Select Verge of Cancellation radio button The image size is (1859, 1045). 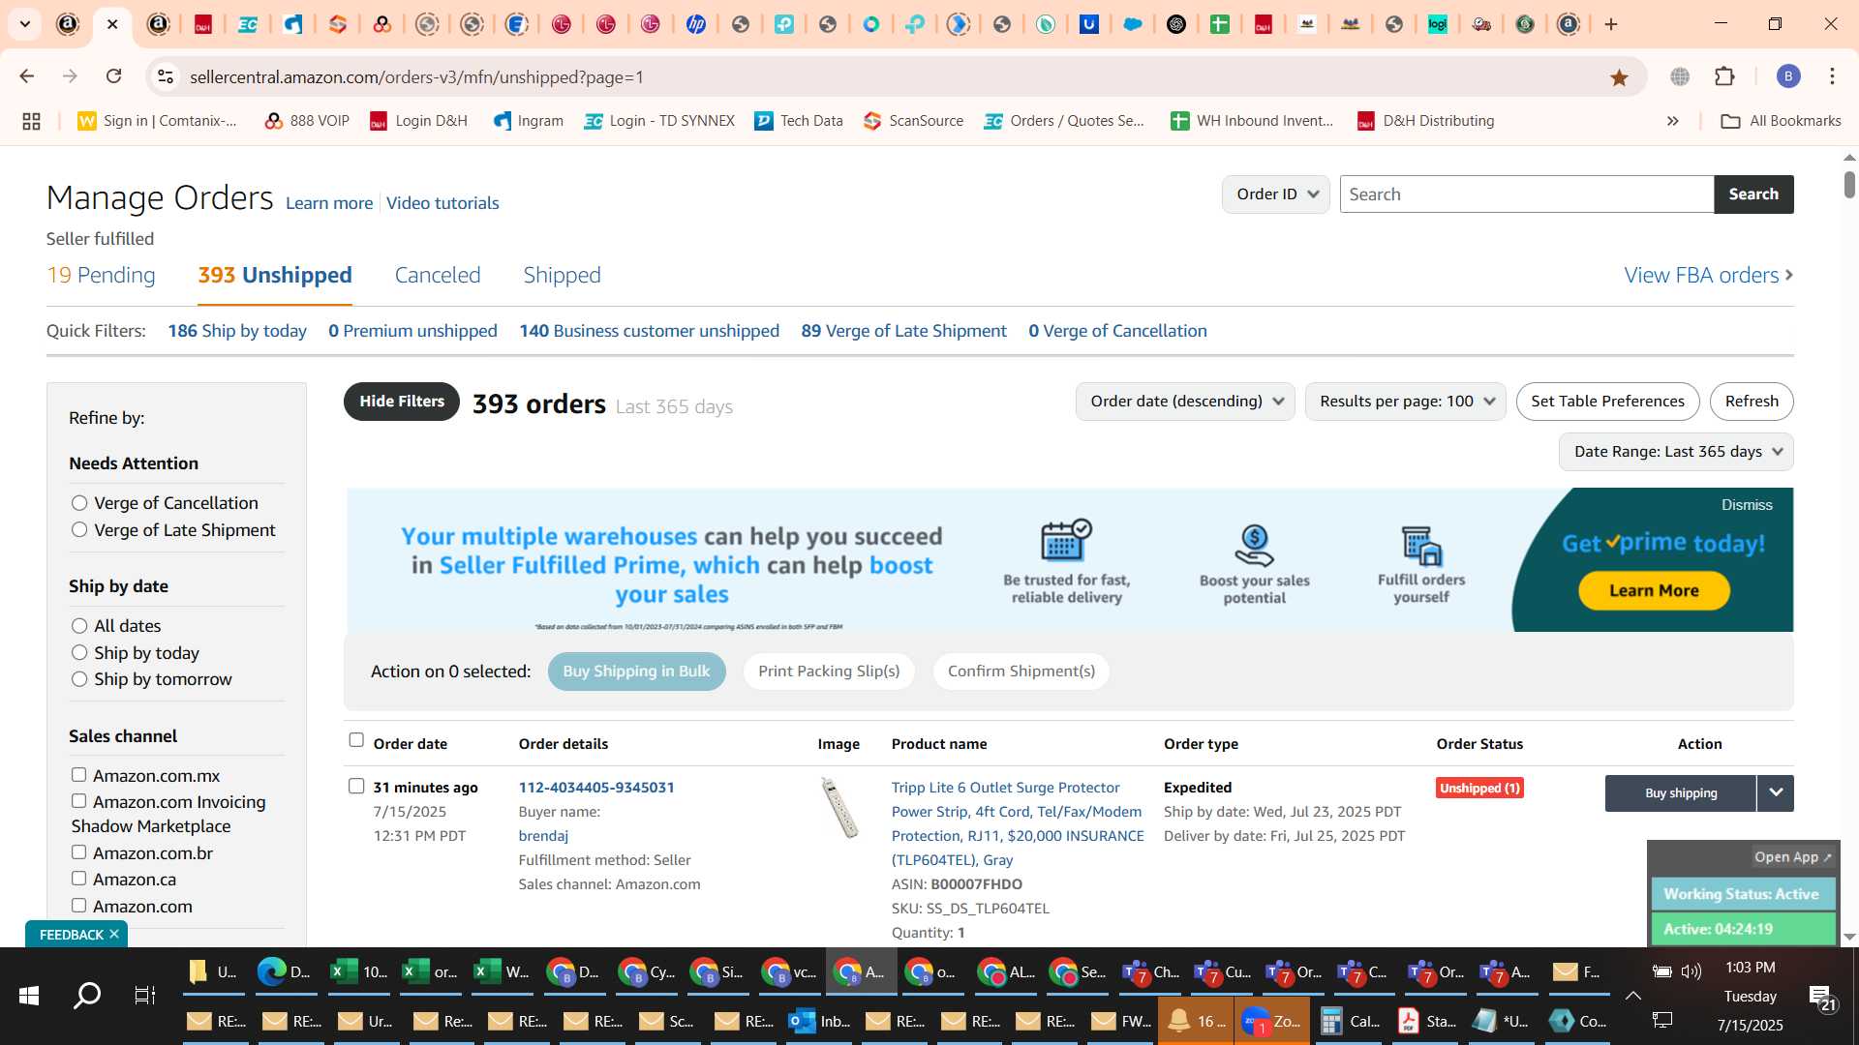(x=79, y=503)
